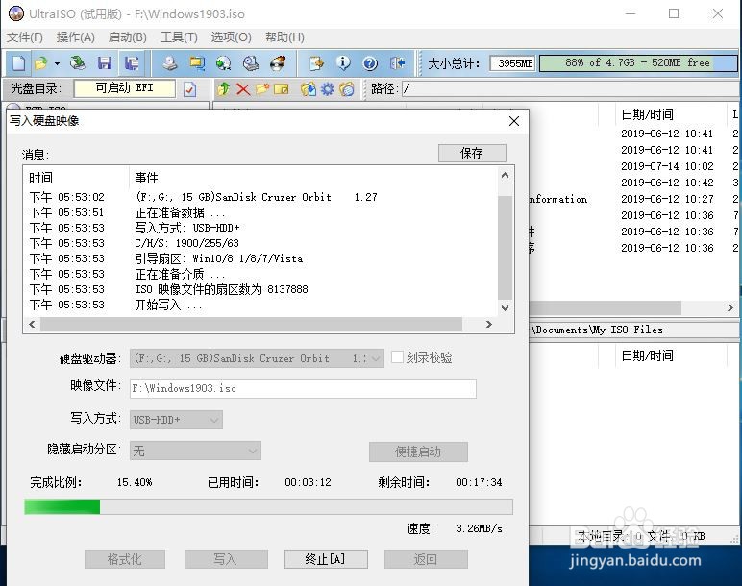
Task: Click the message log horizontal scrollbar
Action: coord(251,324)
